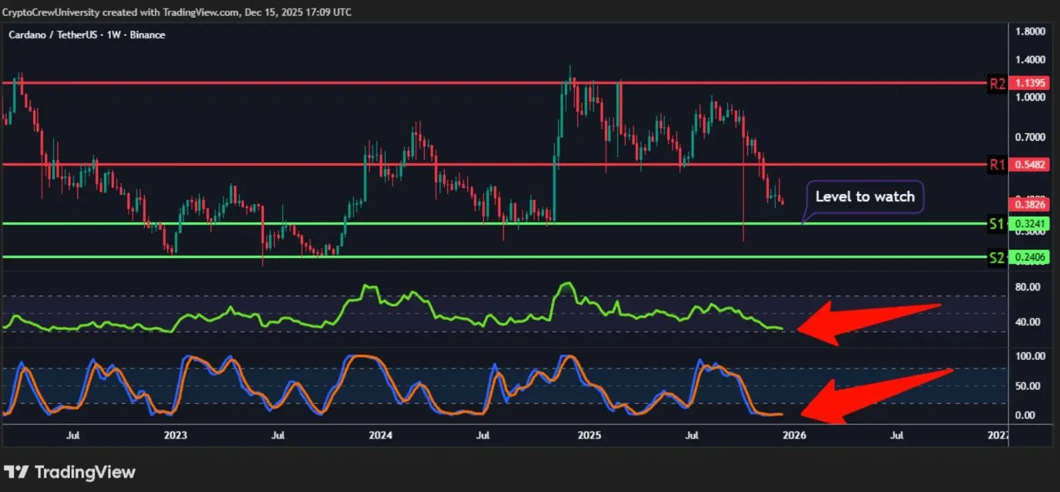Click the 2024 label on time axis
Image resolution: width=1060 pixels, height=492 pixels.
[380, 435]
